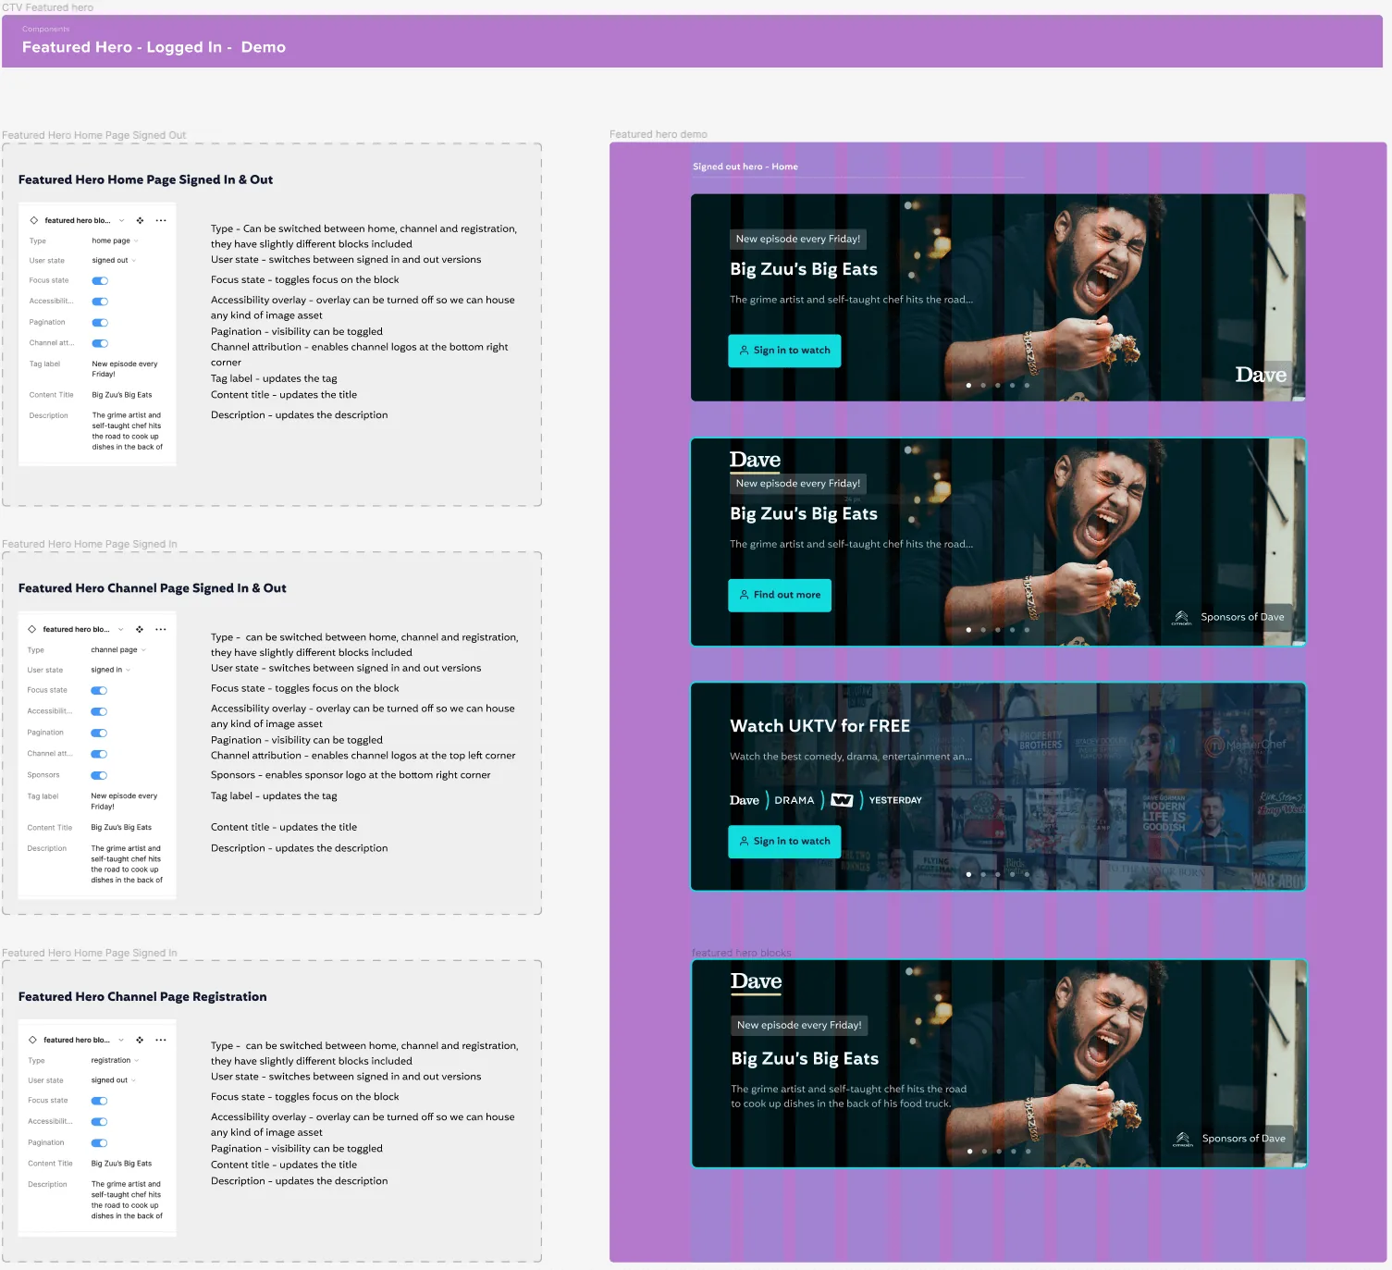Screen dimensions: 1392x1270
Task: Expand component name chevron in Home Page panel
Action: [121, 220]
